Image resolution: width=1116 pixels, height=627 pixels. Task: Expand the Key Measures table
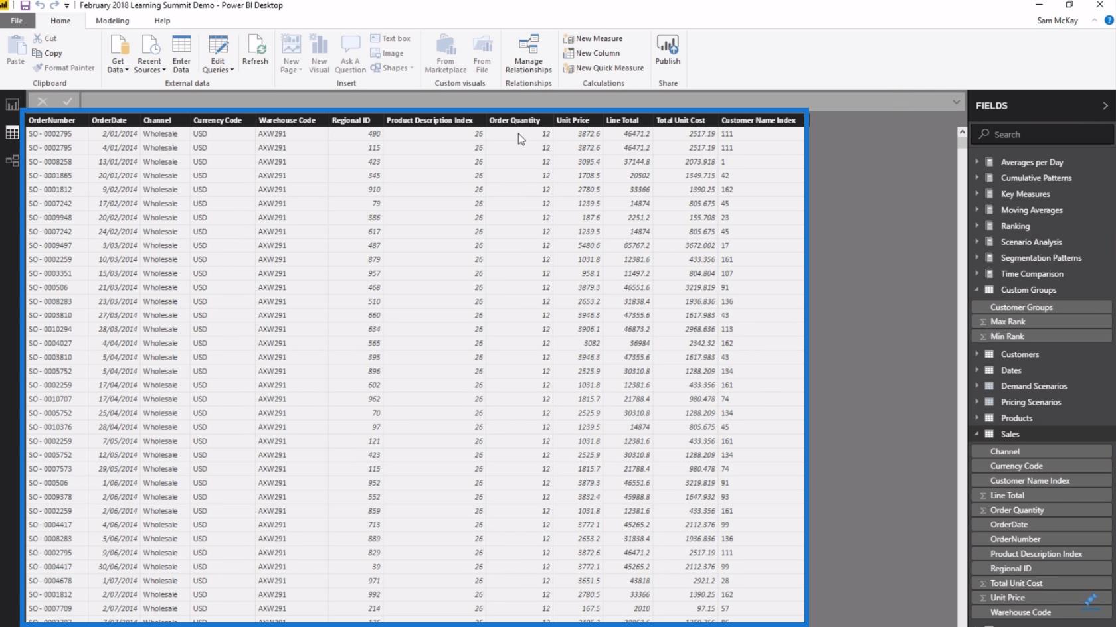pyautogui.click(x=977, y=193)
